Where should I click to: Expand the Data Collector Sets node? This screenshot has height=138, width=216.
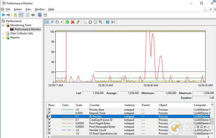[x=3, y=33]
